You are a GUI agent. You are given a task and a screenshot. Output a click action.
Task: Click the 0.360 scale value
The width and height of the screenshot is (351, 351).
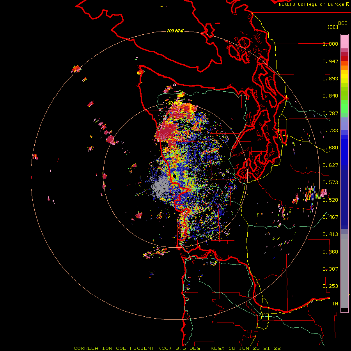(330, 252)
